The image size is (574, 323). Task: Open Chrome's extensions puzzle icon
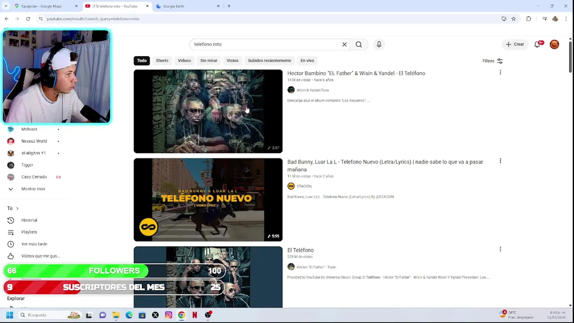(x=529, y=19)
